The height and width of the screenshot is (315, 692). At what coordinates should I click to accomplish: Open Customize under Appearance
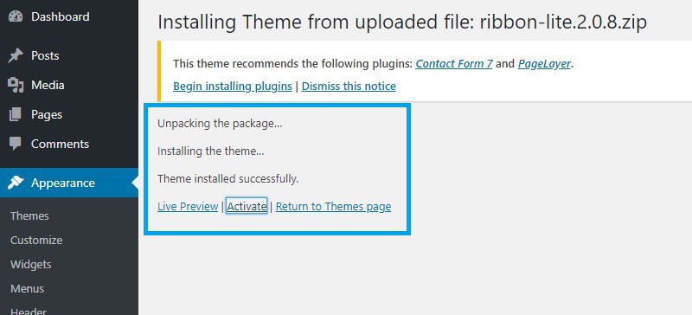[x=36, y=241]
